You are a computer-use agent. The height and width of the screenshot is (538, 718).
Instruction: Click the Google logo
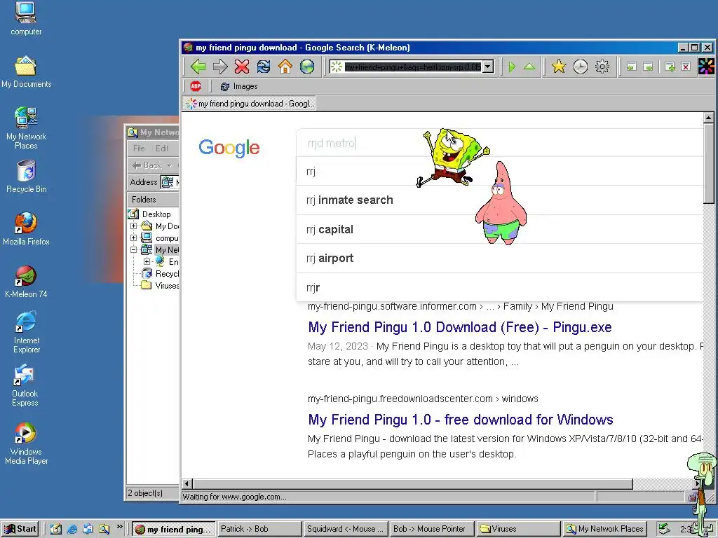(229, 148)
